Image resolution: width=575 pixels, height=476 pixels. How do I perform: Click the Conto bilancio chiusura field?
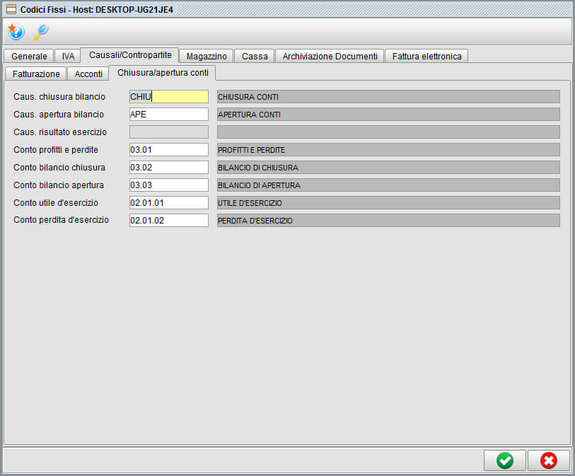[x=169, y=168]
